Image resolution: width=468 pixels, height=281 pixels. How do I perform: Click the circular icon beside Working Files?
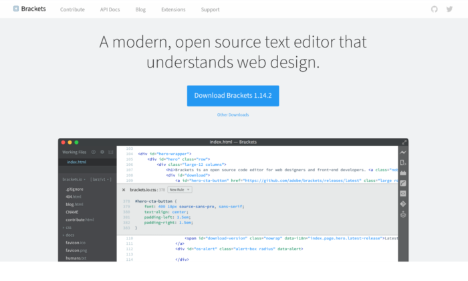[94, 152]
